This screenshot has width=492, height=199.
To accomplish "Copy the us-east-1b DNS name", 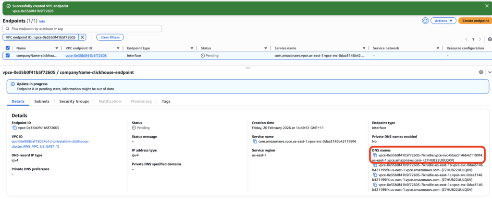I will click(x=375, y=165).
